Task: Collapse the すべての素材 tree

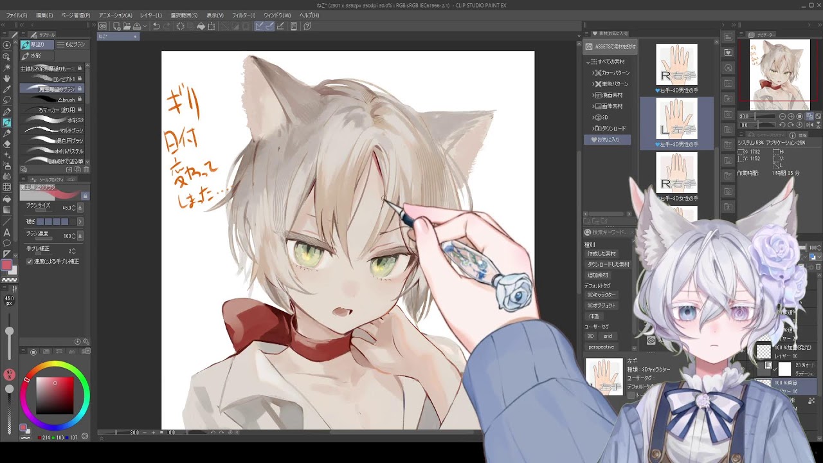Action: pos(588,62)
